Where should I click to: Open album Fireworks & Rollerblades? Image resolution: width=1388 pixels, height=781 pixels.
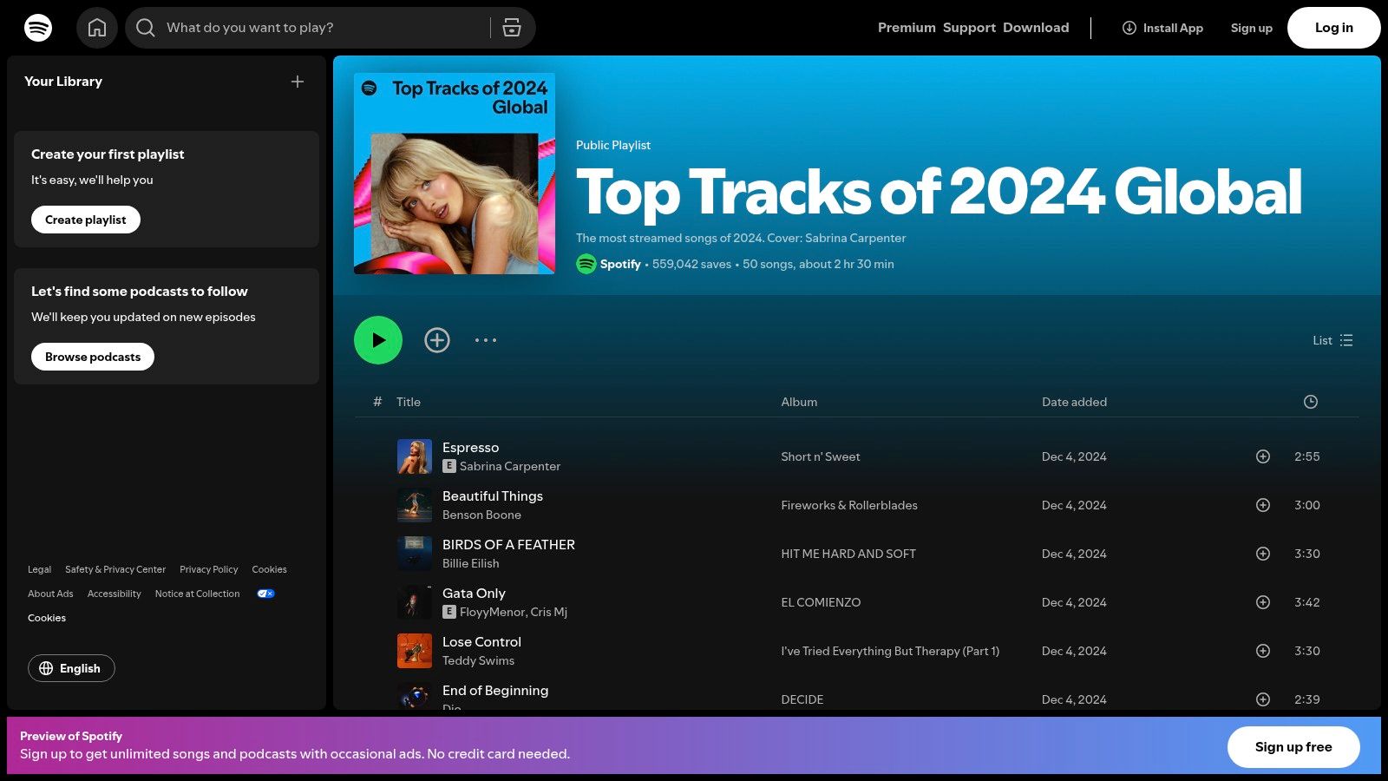pos(849,505)
